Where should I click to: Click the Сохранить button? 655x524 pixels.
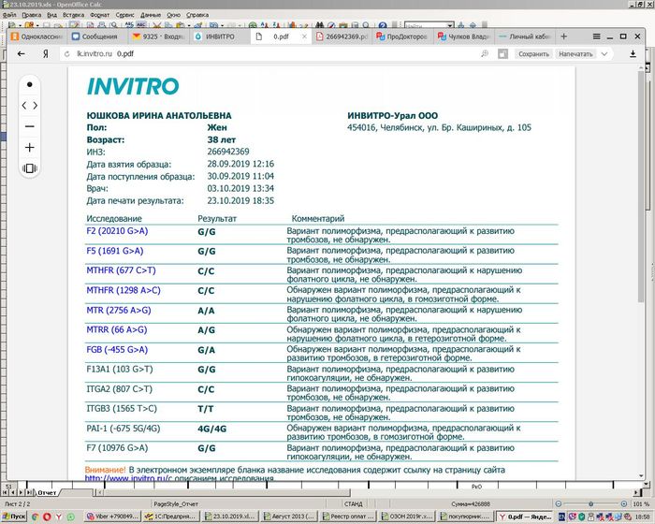tap(533, 54)
